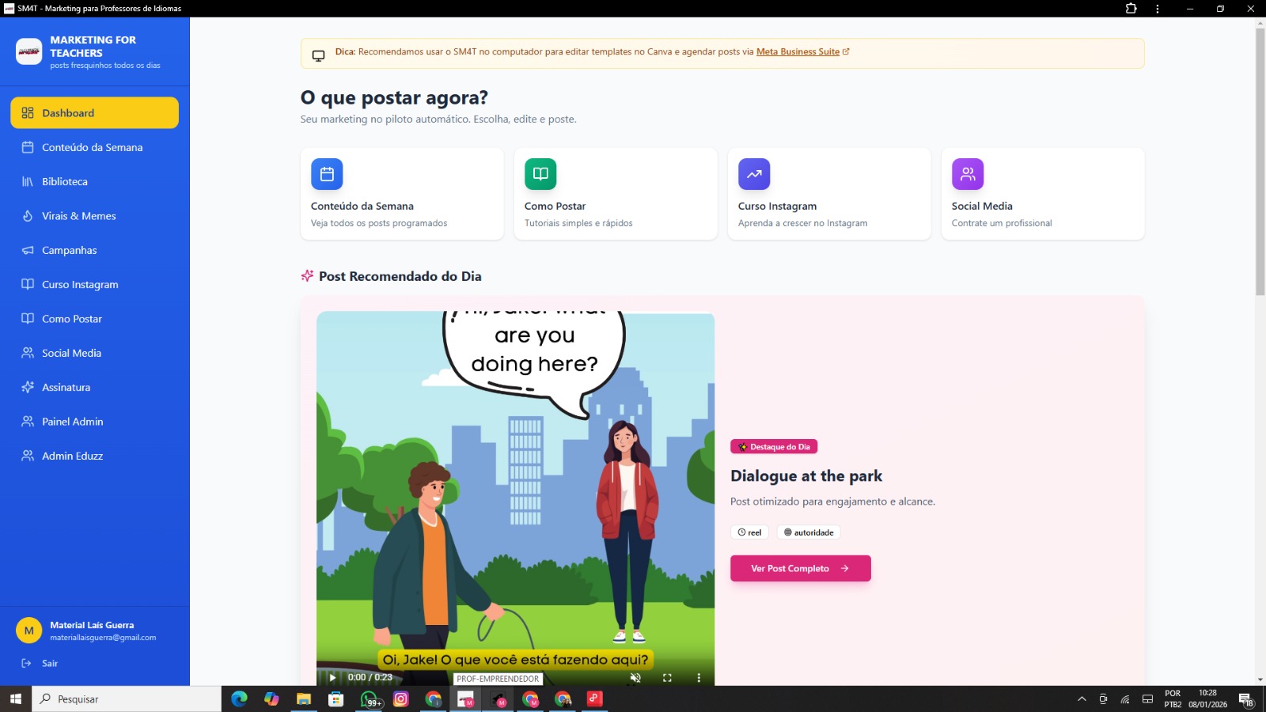Open the Meta Business Suite link
Image resolution: width=1266 pixels, height=712 pixels.
[x=798, y=52]
